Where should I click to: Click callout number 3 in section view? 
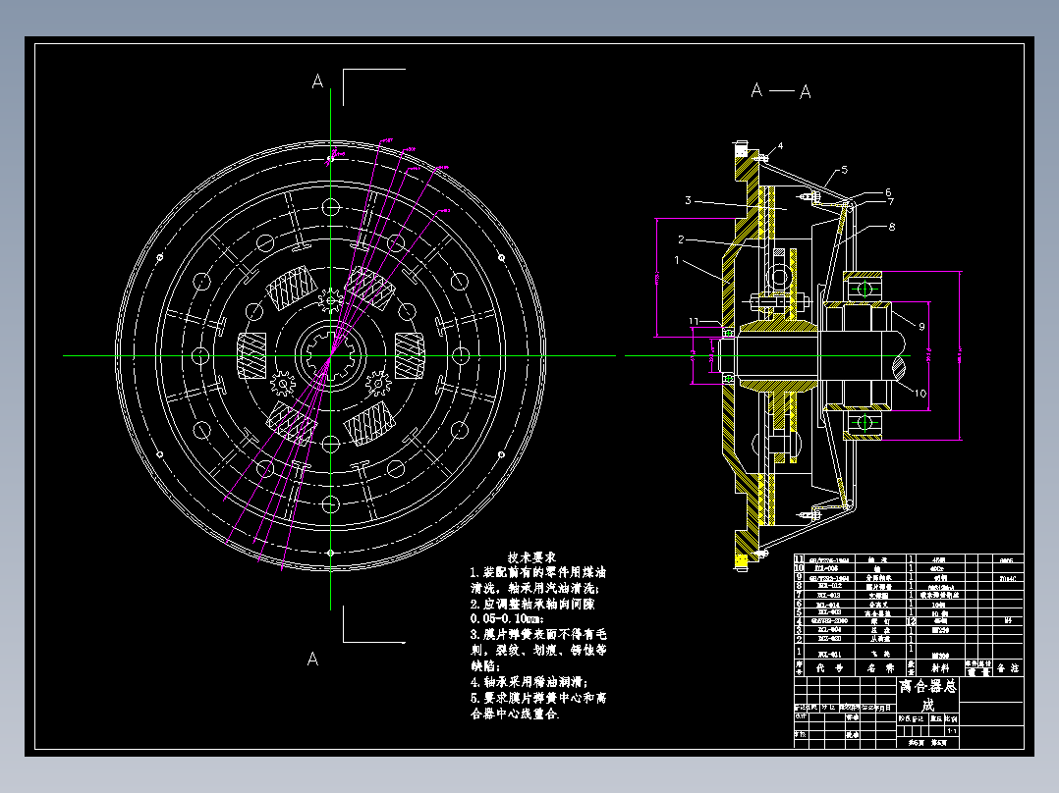(x=689, y=200)
